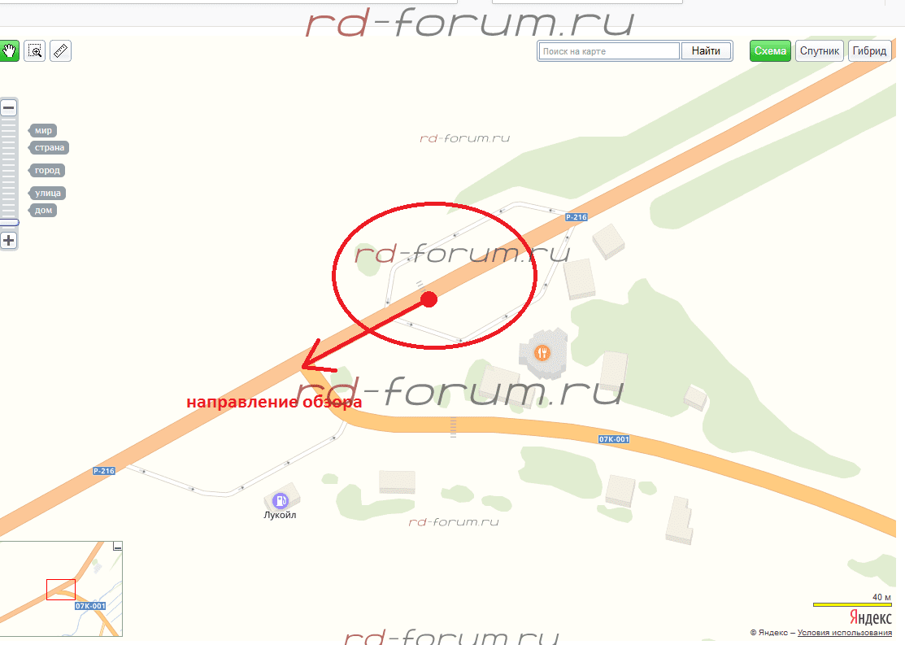The width and height of the screenshot is (905, 645).
Task: Select the zoom-to-area magnifier tool
Action: 35,51
